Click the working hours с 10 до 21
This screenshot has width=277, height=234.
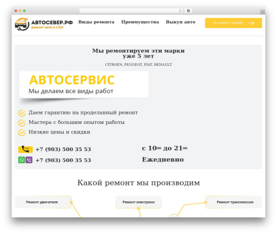point(165,148)
